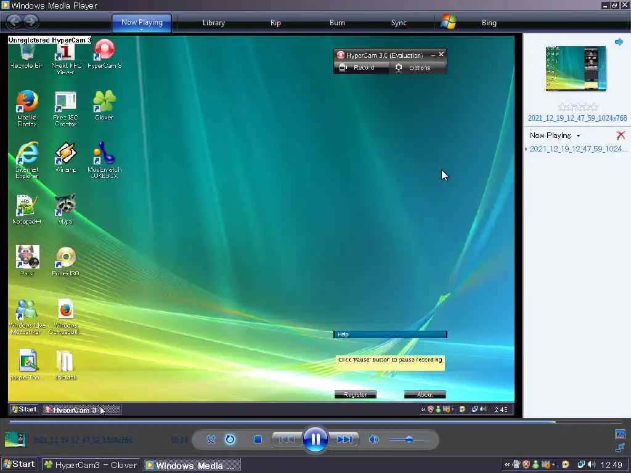Screen dimensions: 631x473
Task: Click the Windows logo online stores icon
Action: point(449,22)
